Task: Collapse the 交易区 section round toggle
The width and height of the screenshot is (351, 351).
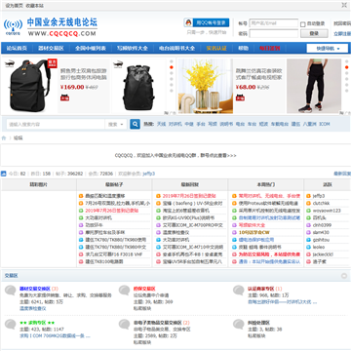Action: (x=344, y=276)
